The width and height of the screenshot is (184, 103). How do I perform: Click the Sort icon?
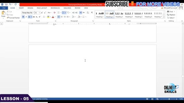click(x=88, y=13)
